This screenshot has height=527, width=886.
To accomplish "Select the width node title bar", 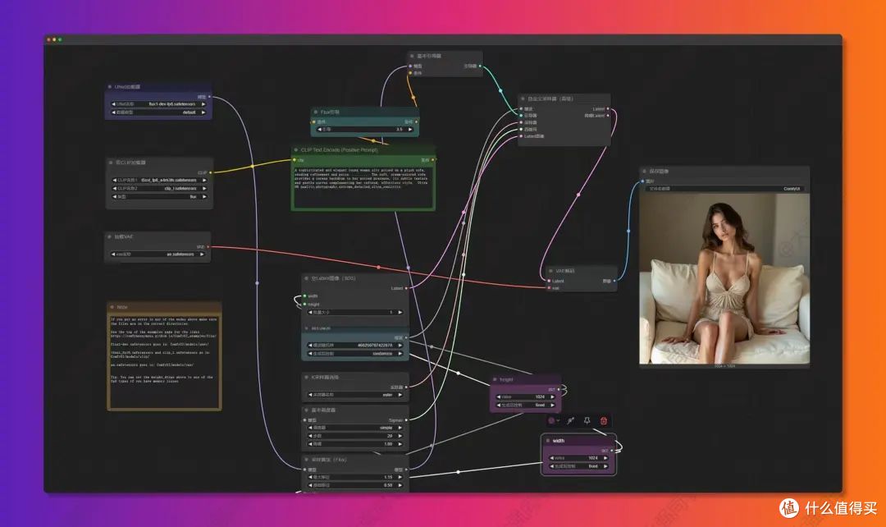I will pos(578,441).
